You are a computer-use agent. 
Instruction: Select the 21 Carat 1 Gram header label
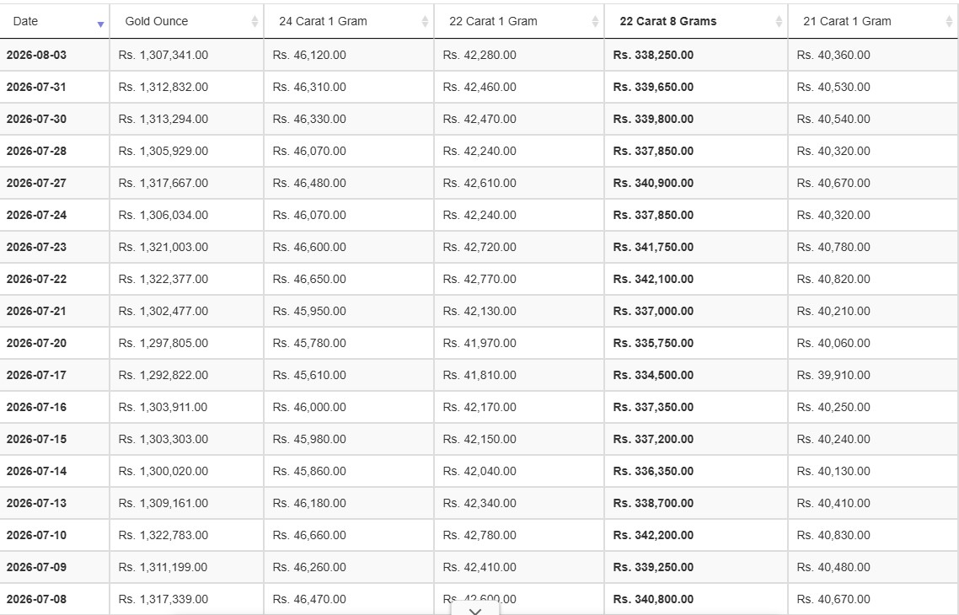coord(846,21)
